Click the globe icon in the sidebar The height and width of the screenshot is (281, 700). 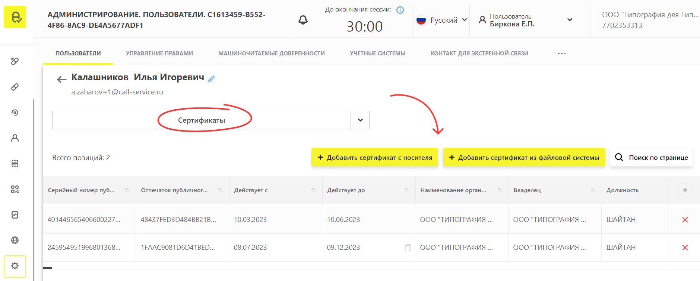point(15,240)
